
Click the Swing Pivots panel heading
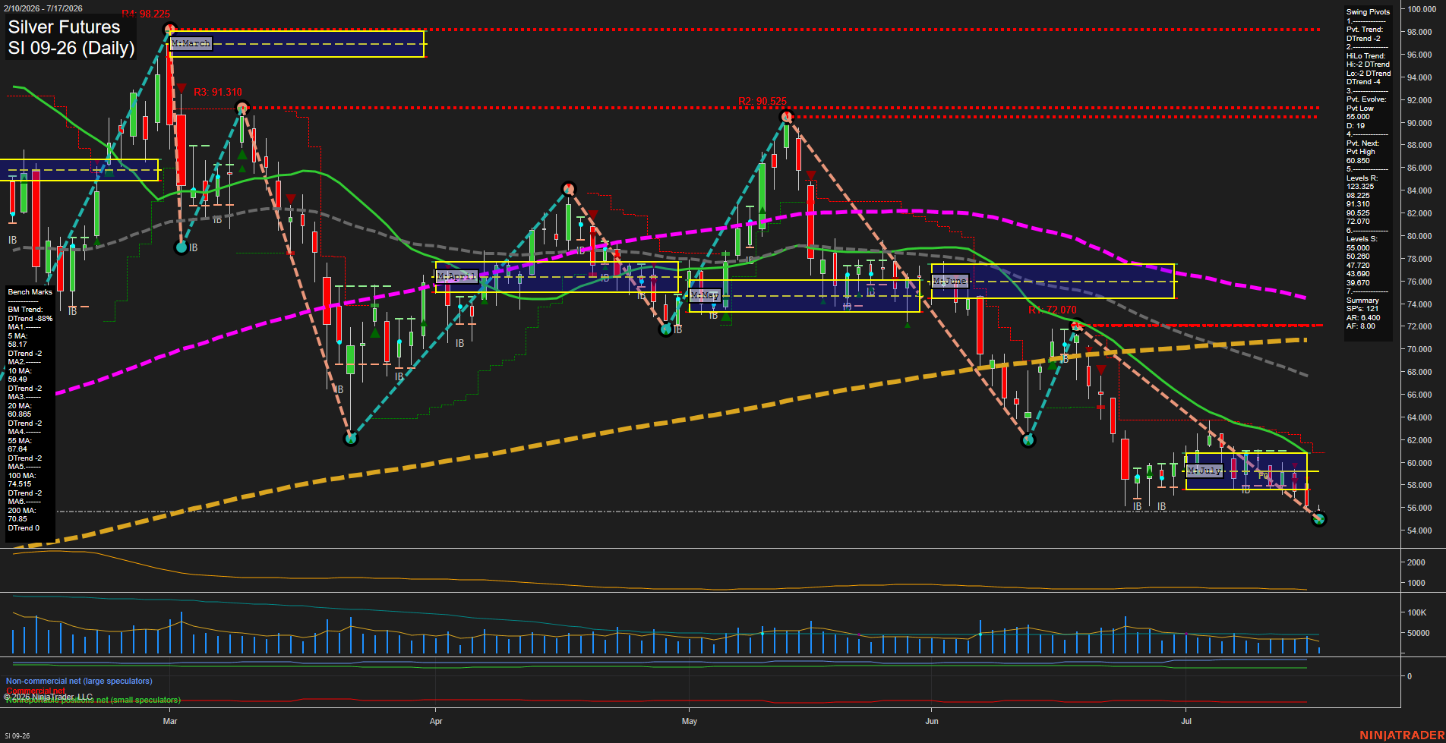coord(1368,12)
